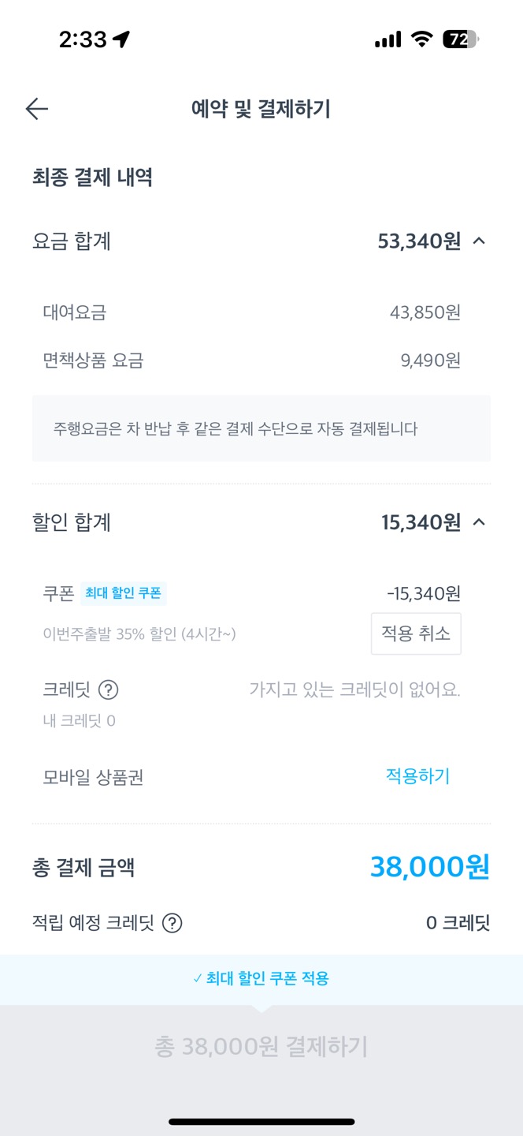Image resolution: width=523 pixels, height=1136 pixels.
Task: Tap the 최대 할인 쿠폰 적용 banner
Action: click(261, 978)
